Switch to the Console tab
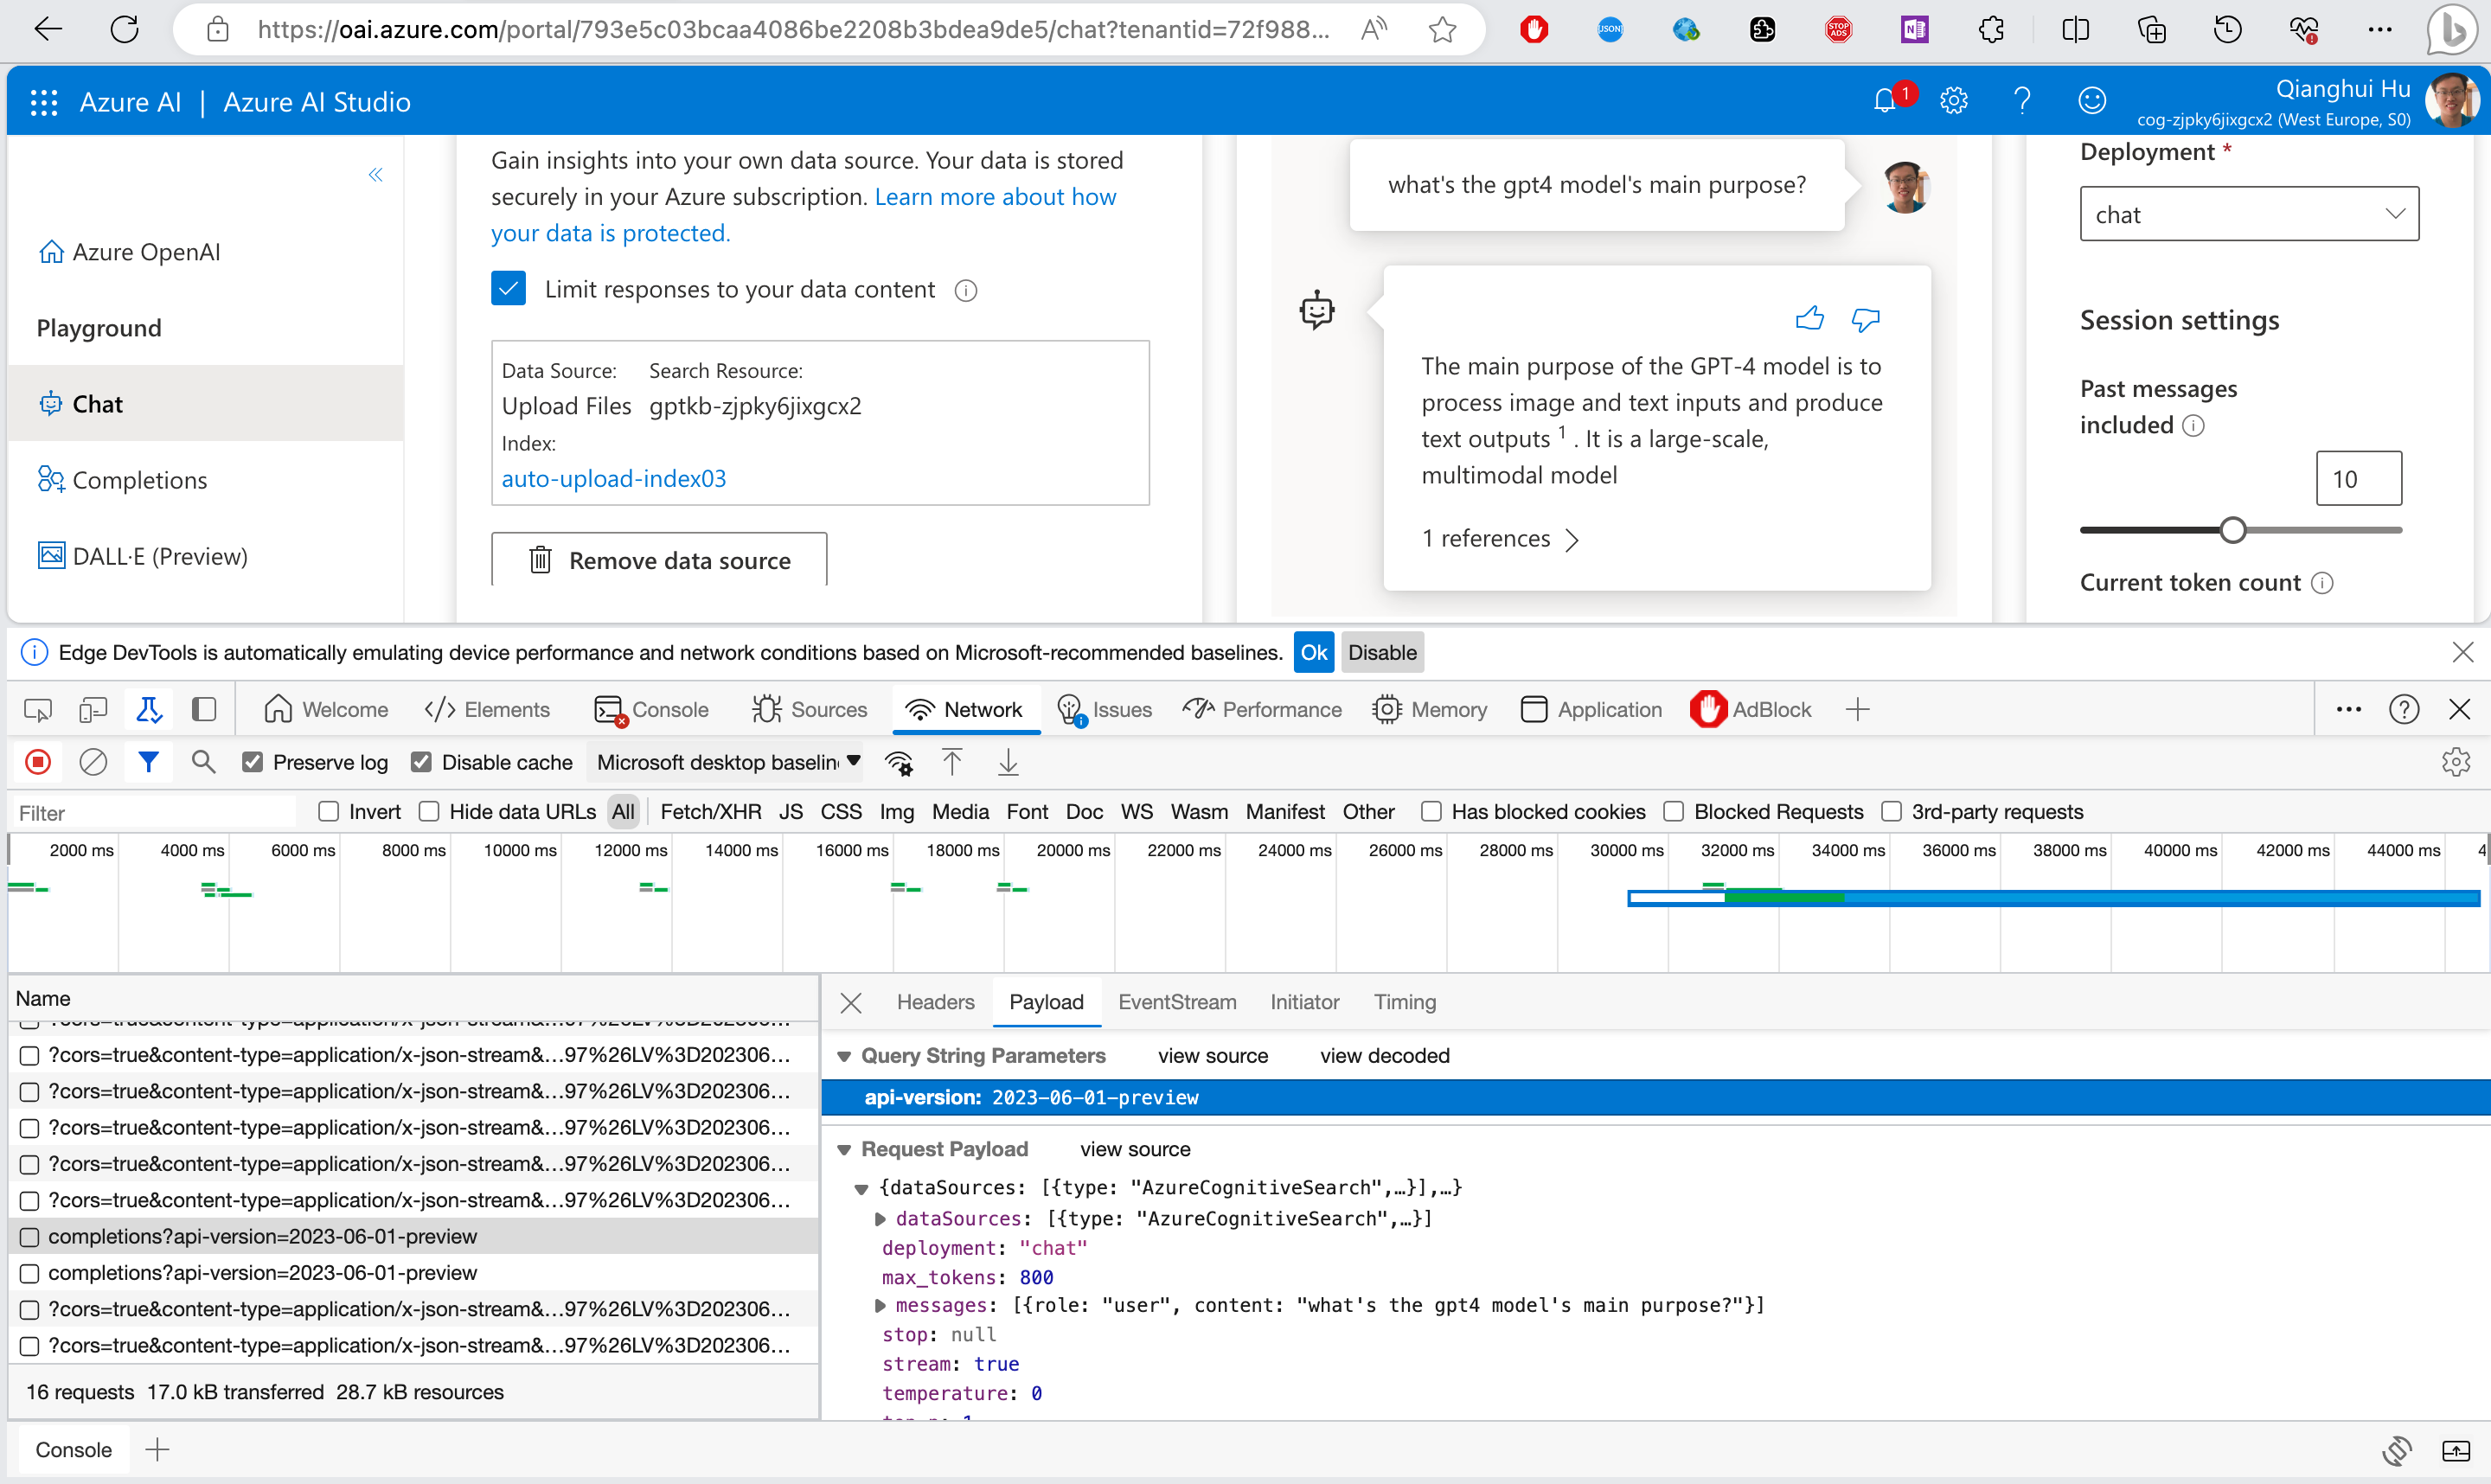This screenshot has height=1484, width=2491. 651,710
